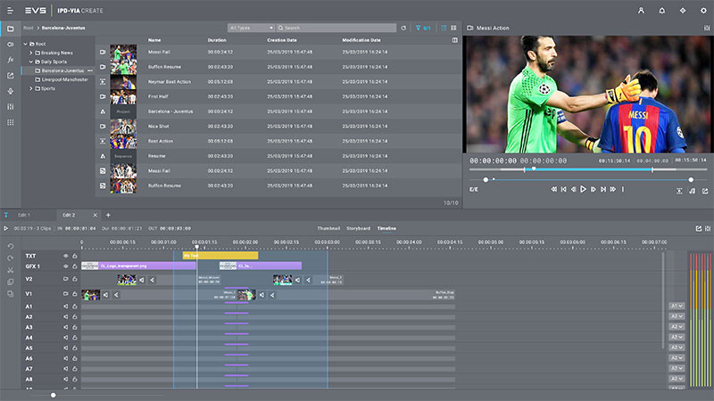Click the viewer scrub bar playhead
Image resolution: width=714 pixels, height=401 pixels.
click(534, 169)
